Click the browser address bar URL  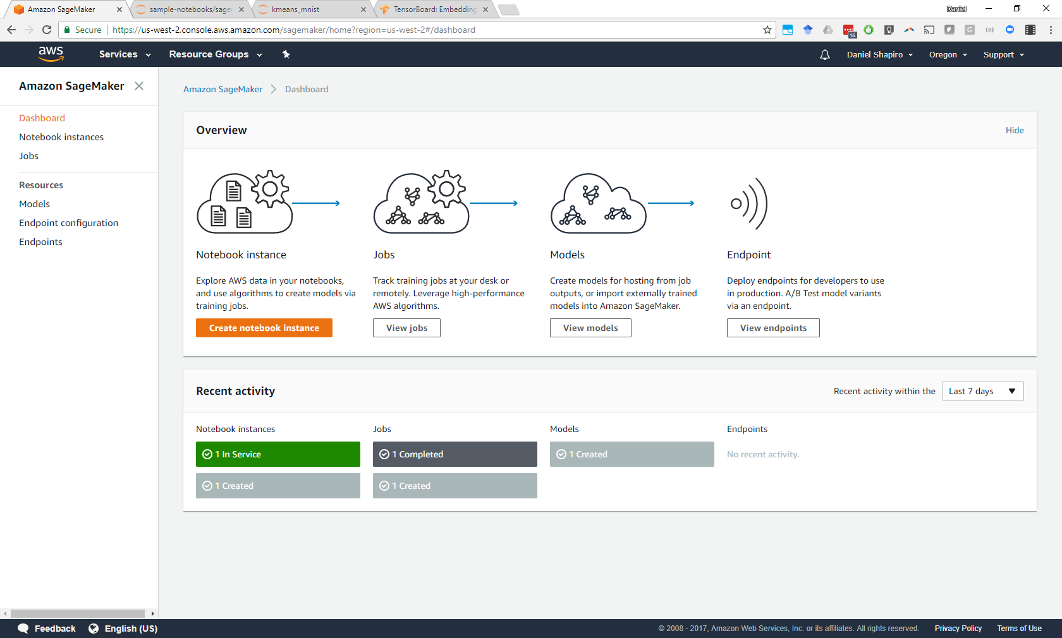coord(294,30)
